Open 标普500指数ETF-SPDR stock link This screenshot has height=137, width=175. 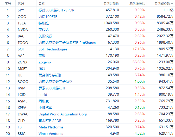(x=57, y=10)
